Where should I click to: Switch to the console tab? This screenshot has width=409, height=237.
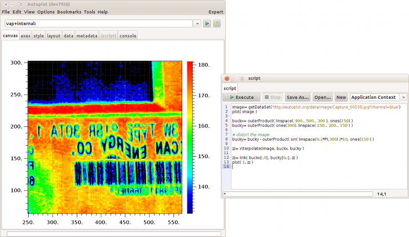128,36
